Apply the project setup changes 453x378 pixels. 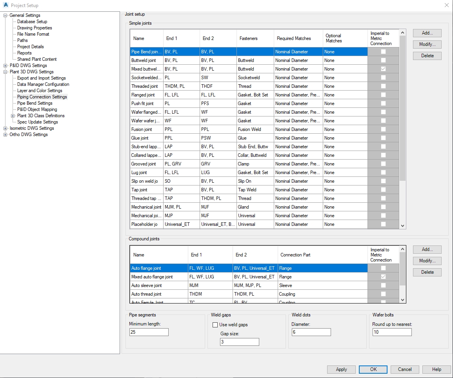click(341, 369)
